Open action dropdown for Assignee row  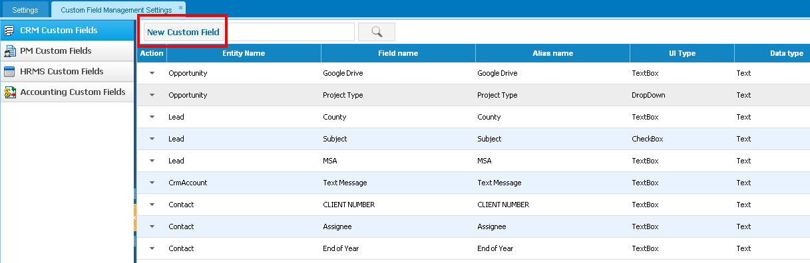click(152, 226)
